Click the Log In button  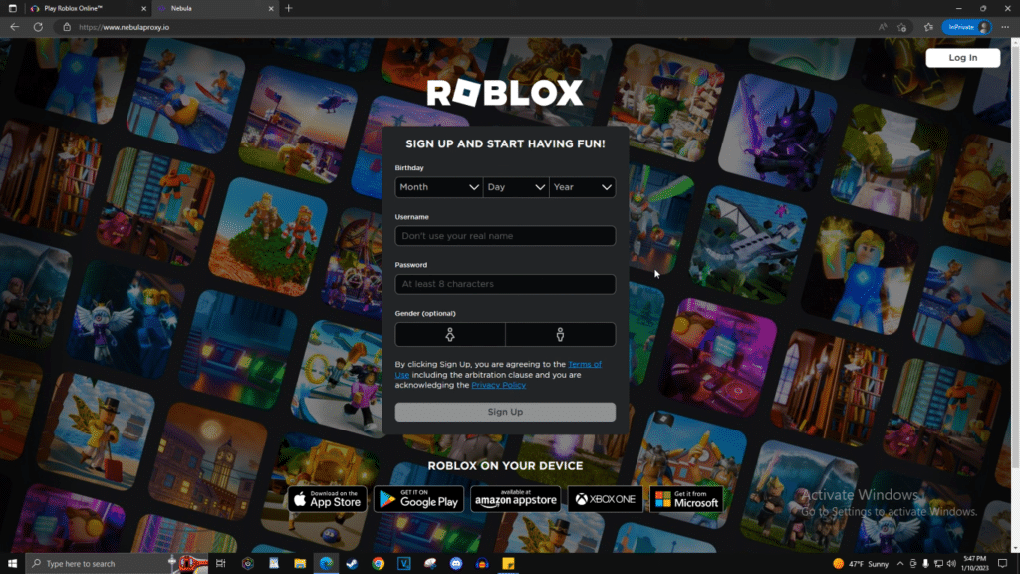click(962, 57)
